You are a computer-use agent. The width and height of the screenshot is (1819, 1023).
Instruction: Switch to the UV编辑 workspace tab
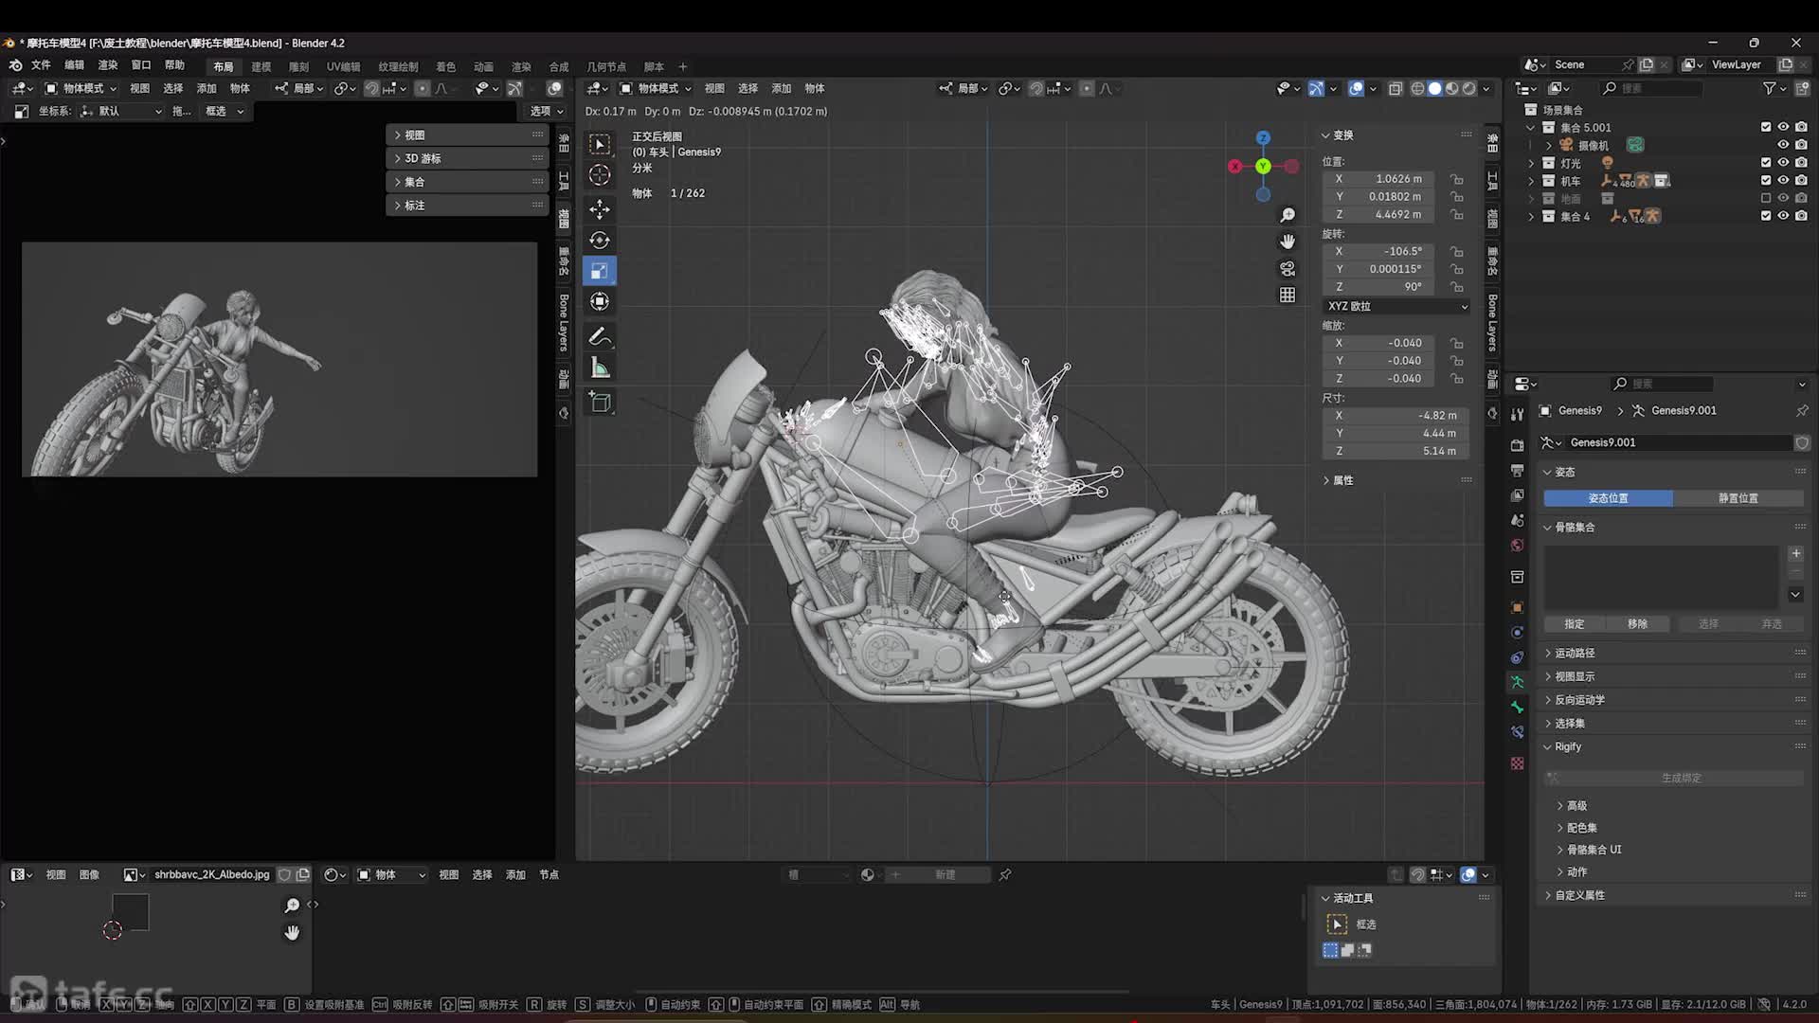tap(343, 67)
